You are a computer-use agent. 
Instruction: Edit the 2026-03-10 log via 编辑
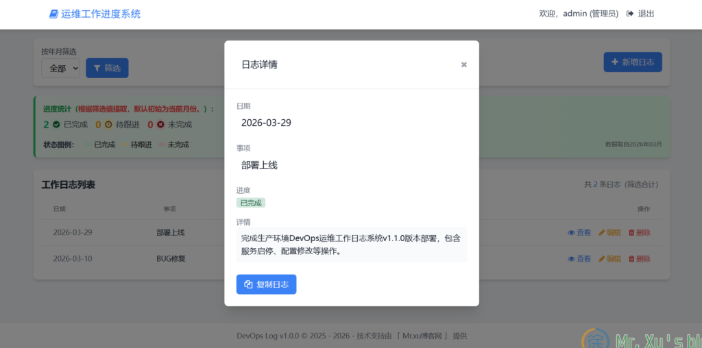pyautogui.click(x=609, y=258)
